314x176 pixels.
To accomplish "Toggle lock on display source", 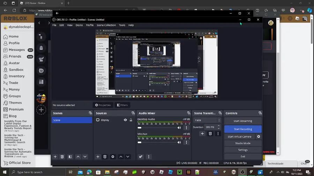I will pyautogui.click(x=131, y=120).
